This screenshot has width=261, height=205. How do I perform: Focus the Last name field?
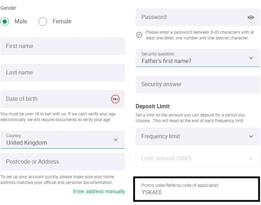[x=62, y=72]
